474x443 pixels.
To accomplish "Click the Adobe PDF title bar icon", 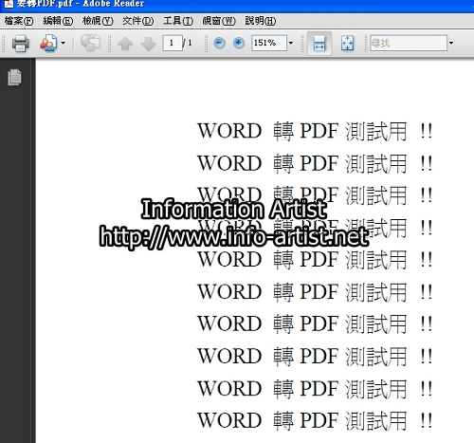I will coord(8,4).
